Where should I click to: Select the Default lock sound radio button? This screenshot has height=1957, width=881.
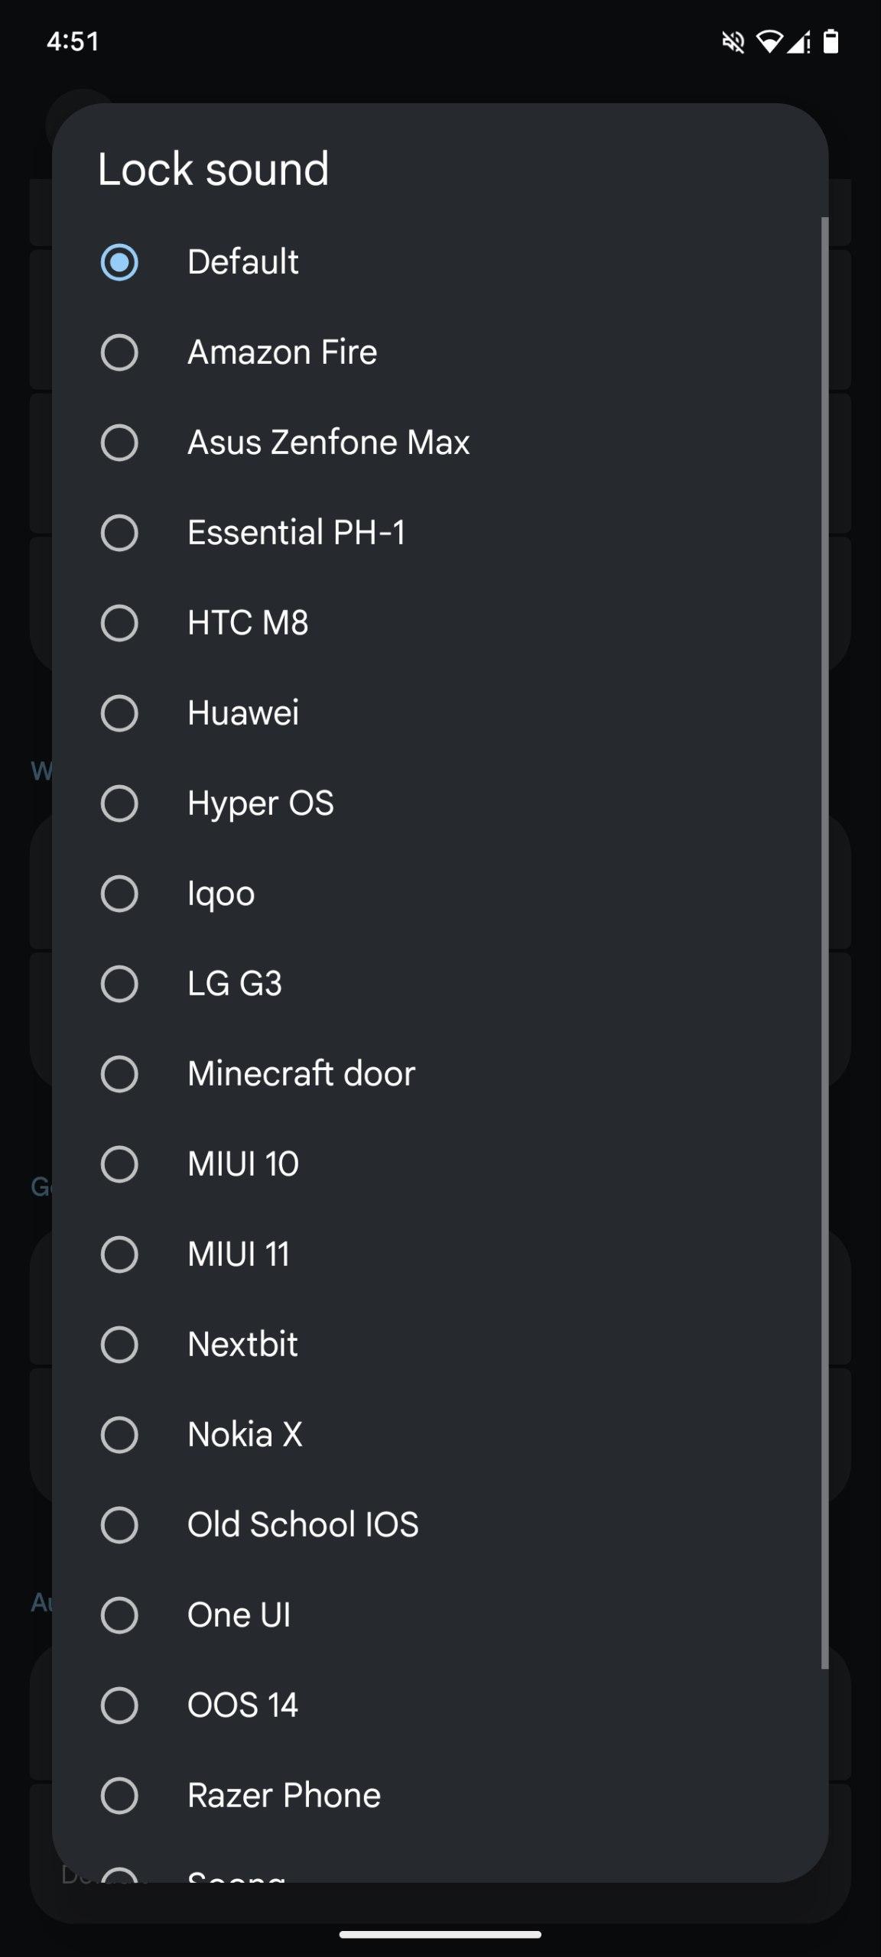coord(119,262)
